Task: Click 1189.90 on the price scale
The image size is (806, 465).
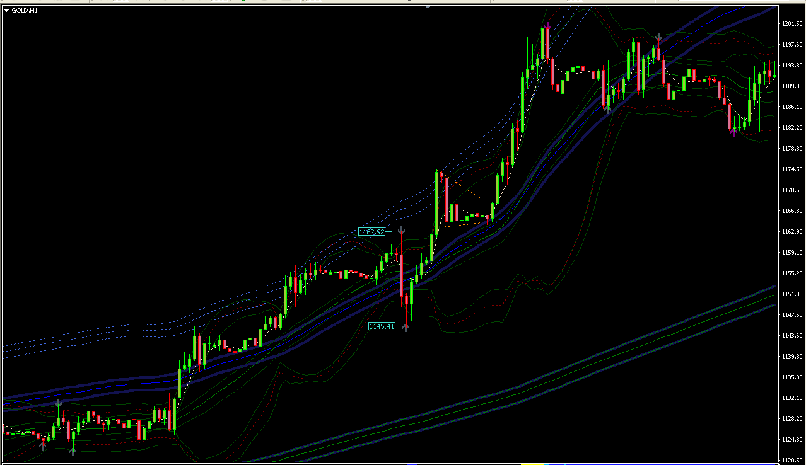Action: coord(791,86)
